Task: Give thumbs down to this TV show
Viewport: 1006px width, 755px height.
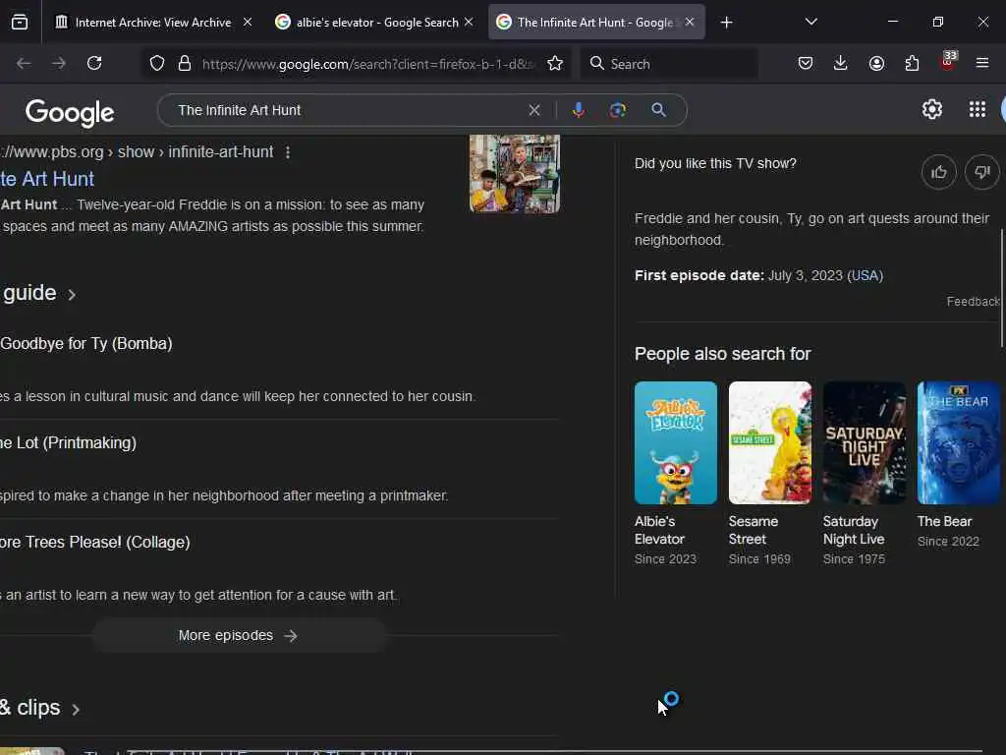Action: click(x=981, y=172)
